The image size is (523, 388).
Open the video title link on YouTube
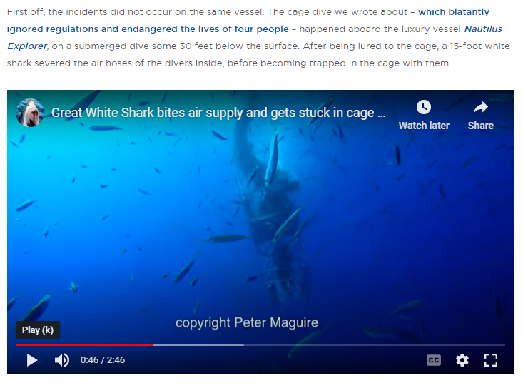pos(218,113)
